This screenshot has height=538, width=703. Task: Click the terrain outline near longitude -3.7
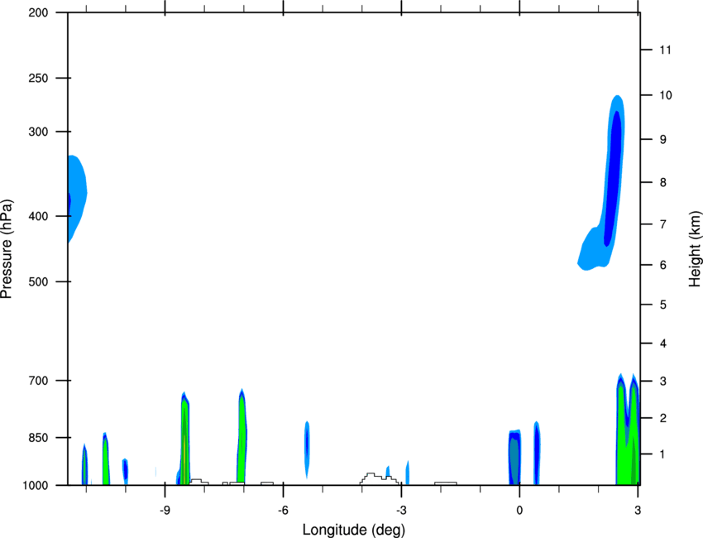(379, 478)
